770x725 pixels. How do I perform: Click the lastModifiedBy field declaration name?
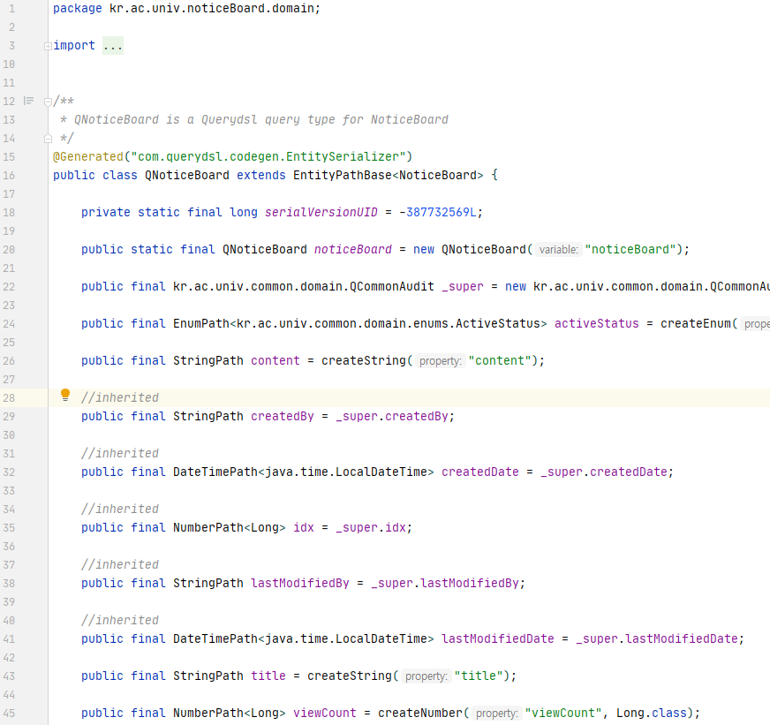pyautogui.click(x=299, y=583)
